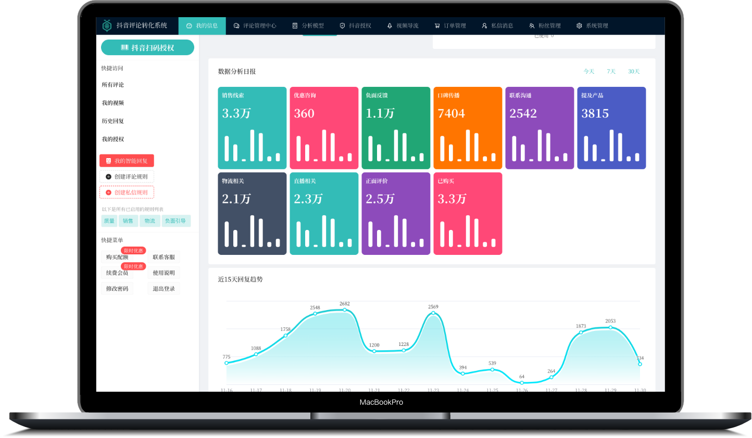Click the chat bubble icon beside 评论管理中心

(236, 25)
